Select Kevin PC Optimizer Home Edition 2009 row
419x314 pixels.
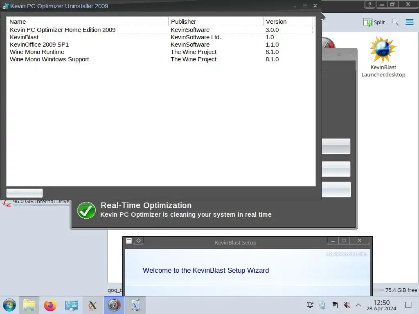160,29
